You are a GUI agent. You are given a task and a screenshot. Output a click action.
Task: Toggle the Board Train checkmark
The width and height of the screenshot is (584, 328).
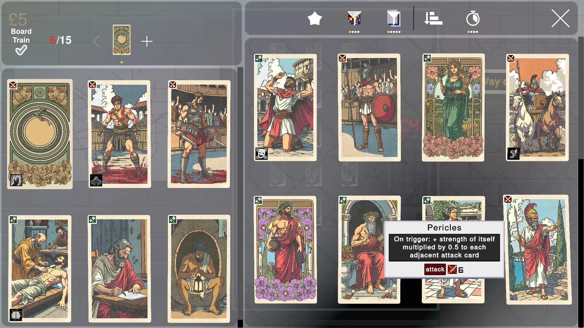click(21, 50)
